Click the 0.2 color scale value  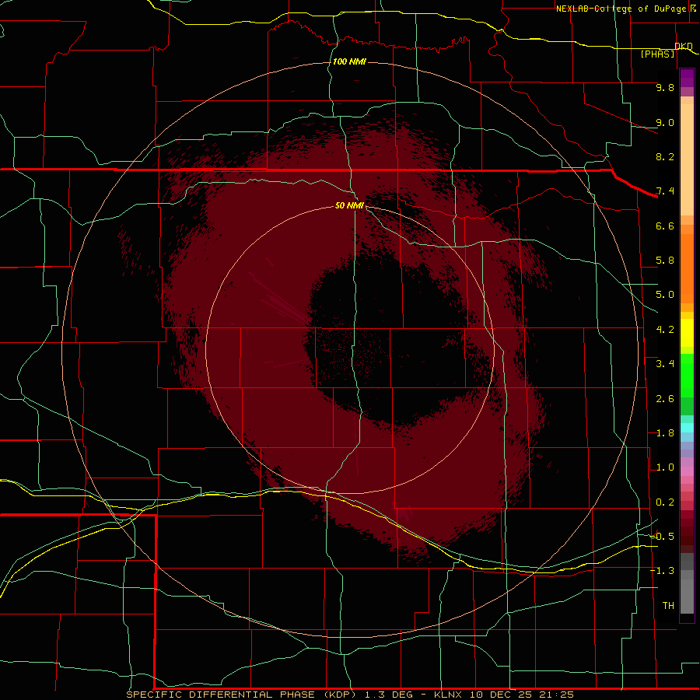click(x=665, y=502)
